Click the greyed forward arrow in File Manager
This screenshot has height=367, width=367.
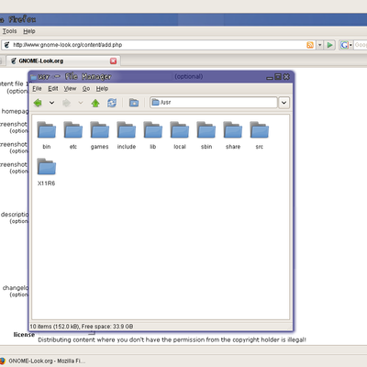click(66, 103)
